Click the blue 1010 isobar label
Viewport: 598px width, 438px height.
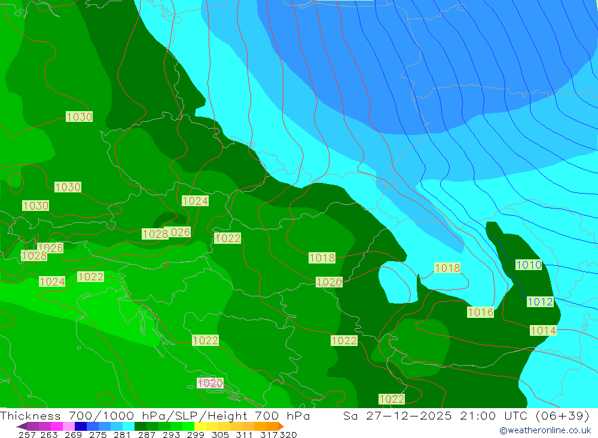coord(529,265)
